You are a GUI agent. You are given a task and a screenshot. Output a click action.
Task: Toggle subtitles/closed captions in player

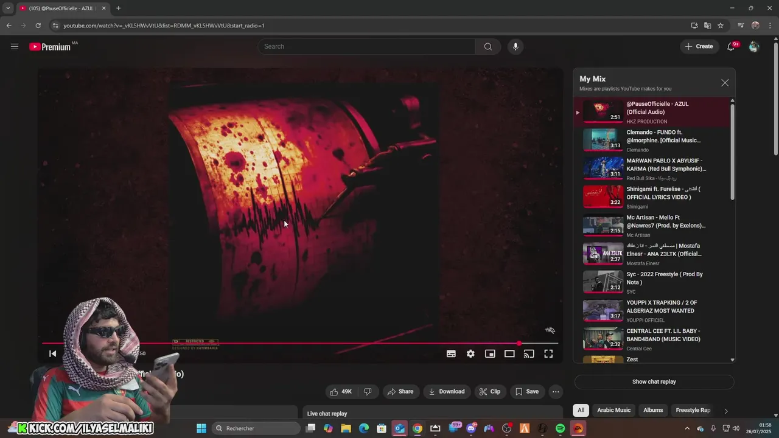click(x=451, y=353)
